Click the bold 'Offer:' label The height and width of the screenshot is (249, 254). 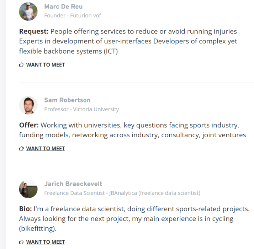tap(29, 125)
